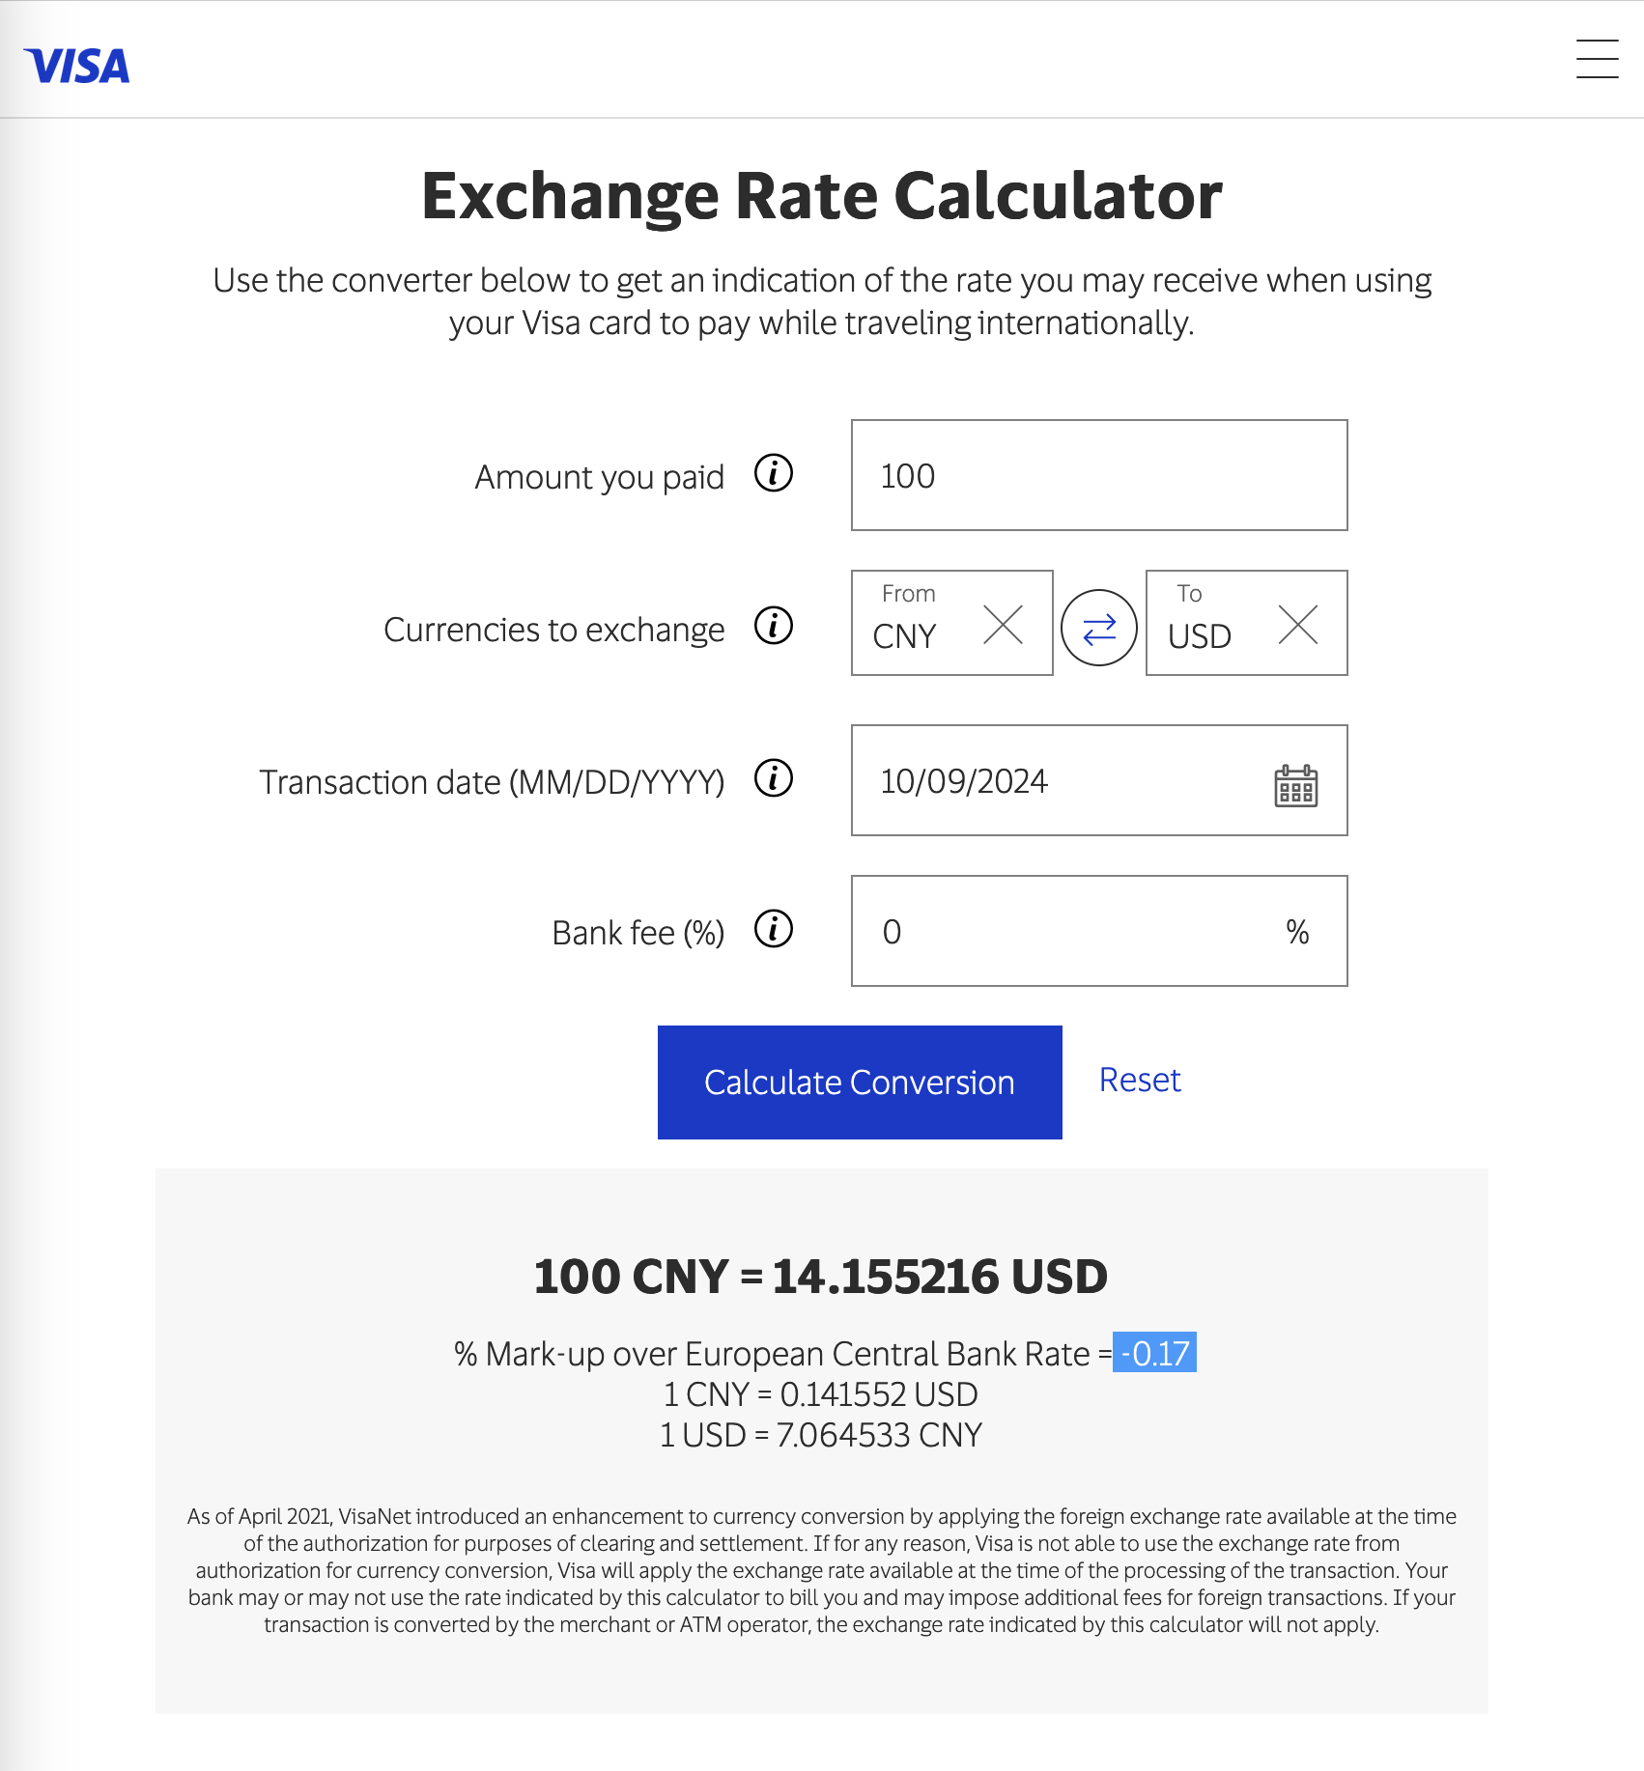Screen dimensions: 1644x1771
Task: Clear the USD To currency
Action: (1297, 625)
